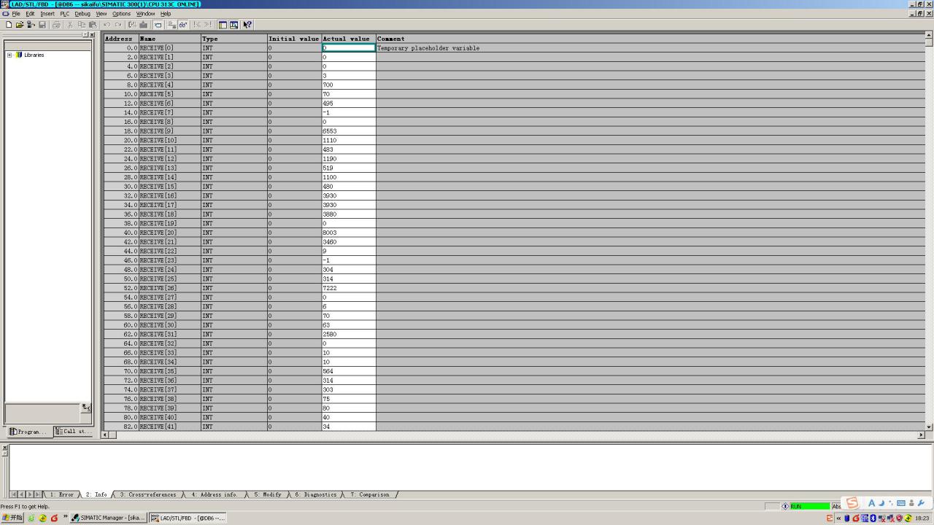
Task: Click the Copy toolbar icon
Action: tap(82, 25)
